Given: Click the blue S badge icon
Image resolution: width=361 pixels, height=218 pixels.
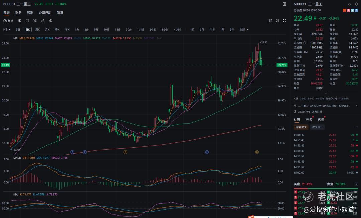Looking at the screenshot, I should 356,10.
